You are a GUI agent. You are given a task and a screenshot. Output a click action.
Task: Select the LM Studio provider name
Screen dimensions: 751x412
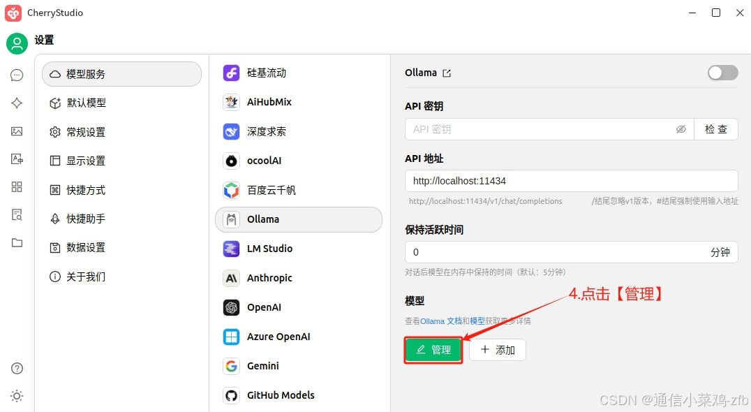269,249
